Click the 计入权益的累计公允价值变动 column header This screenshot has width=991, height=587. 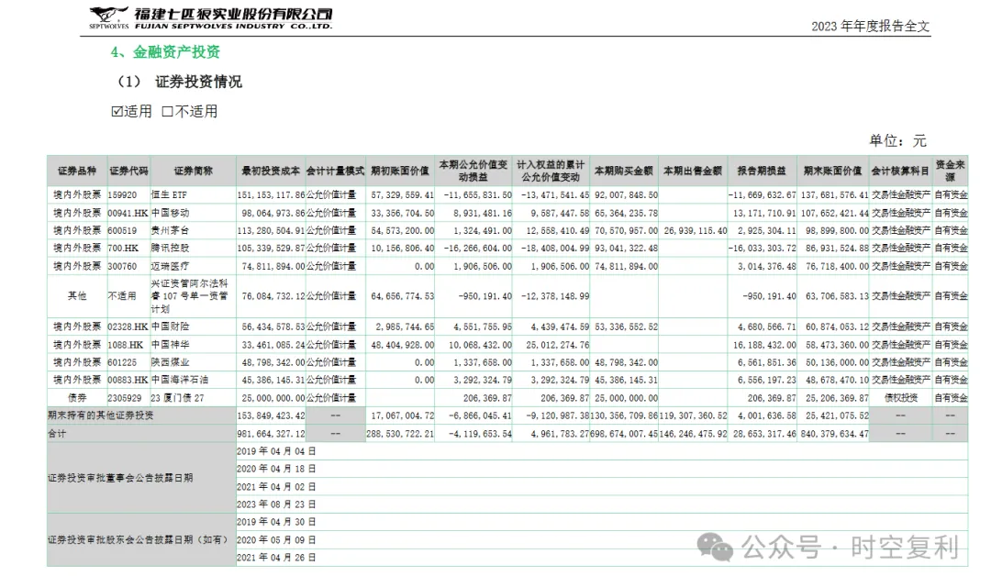point(551,171)
